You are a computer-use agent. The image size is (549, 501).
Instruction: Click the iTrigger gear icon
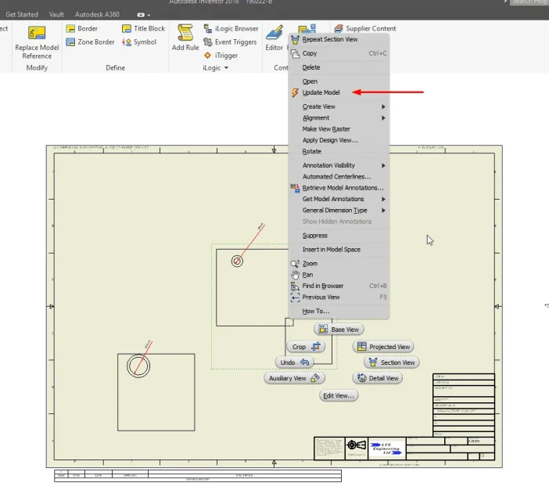tap(207, 56)
